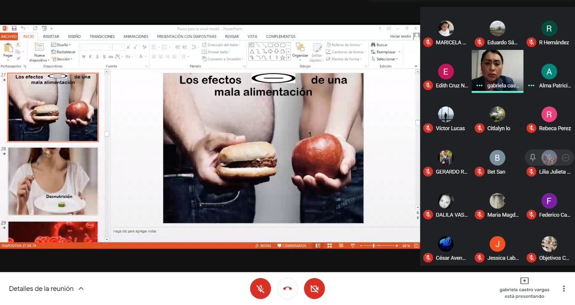Switch to slide sorter view in status bar
The width and height of the screenshot is (575, 305).
[329, 246]
